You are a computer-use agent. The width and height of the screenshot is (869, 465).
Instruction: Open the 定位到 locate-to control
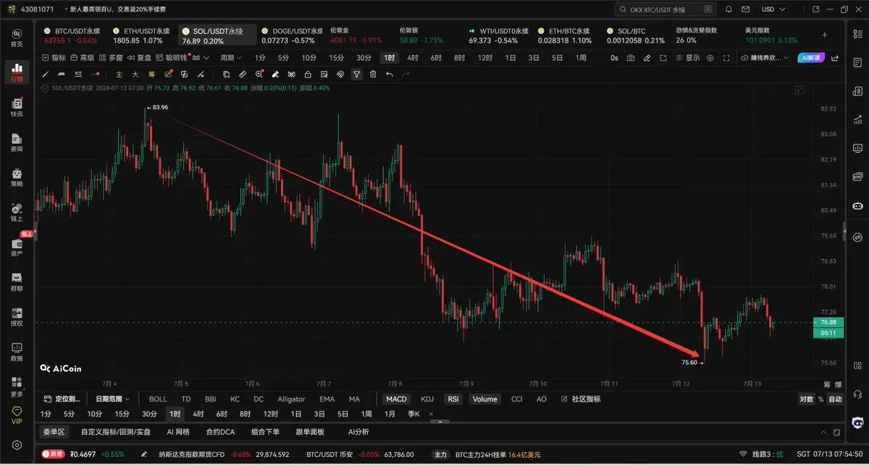(61, 398)
